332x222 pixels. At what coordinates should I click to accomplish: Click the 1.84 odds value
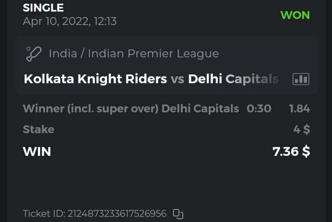click(x=299, y=109)
